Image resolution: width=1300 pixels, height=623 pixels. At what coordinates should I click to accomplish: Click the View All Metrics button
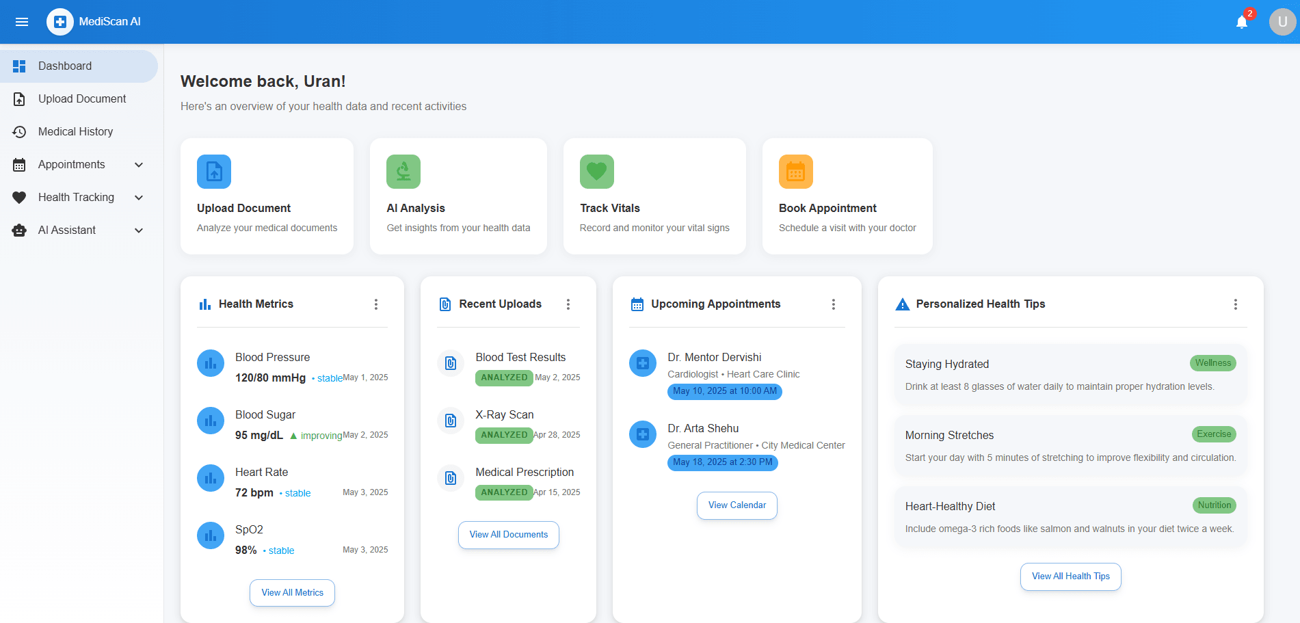point(292,593)
